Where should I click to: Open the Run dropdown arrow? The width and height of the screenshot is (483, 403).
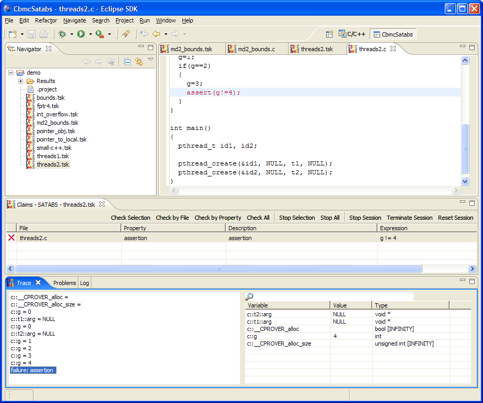pos(90,34)
